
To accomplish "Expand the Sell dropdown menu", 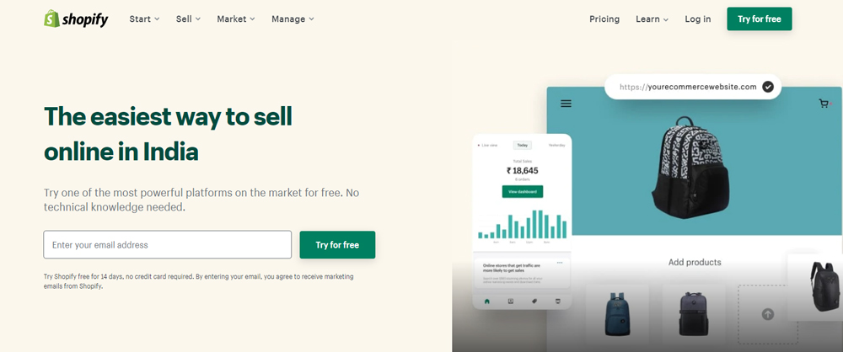I will point(188,19).
